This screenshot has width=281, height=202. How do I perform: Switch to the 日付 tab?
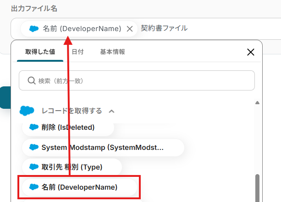(x=77, y=52)
